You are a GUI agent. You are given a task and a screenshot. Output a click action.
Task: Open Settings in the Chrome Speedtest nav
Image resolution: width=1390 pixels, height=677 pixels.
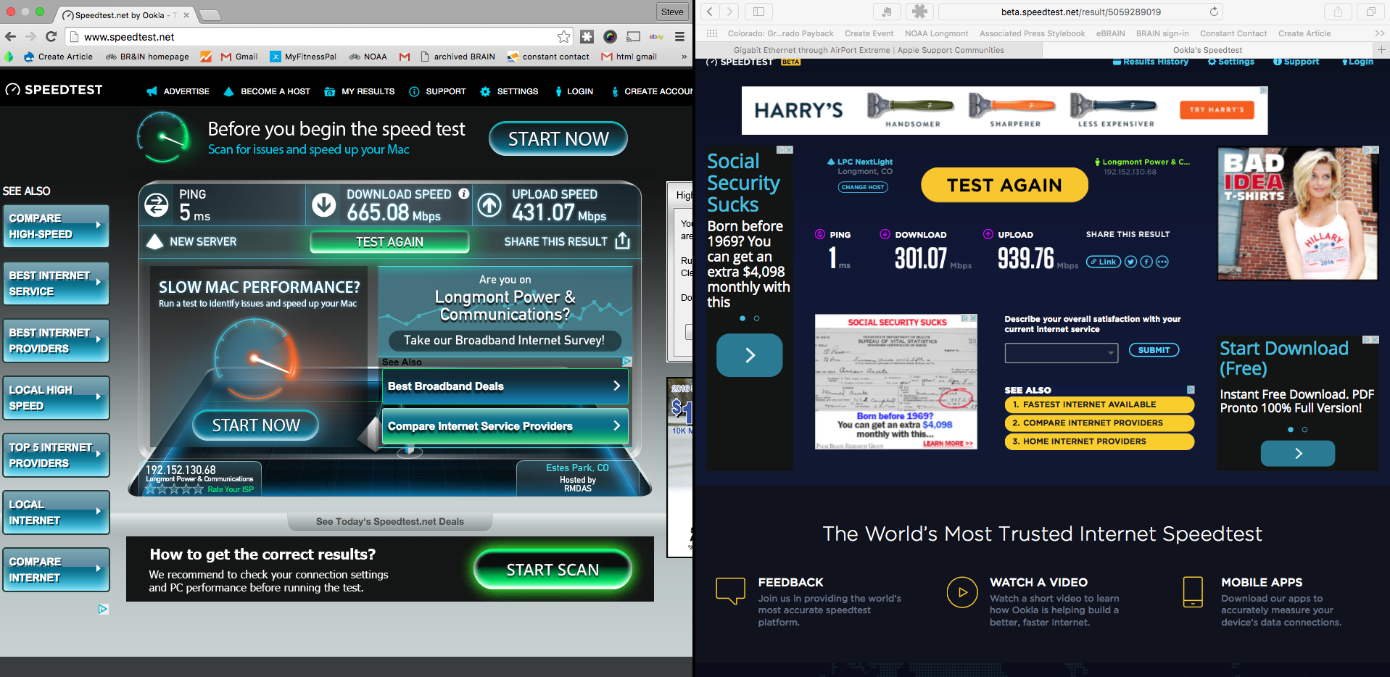pyautogui.click(x=509, y=91)
